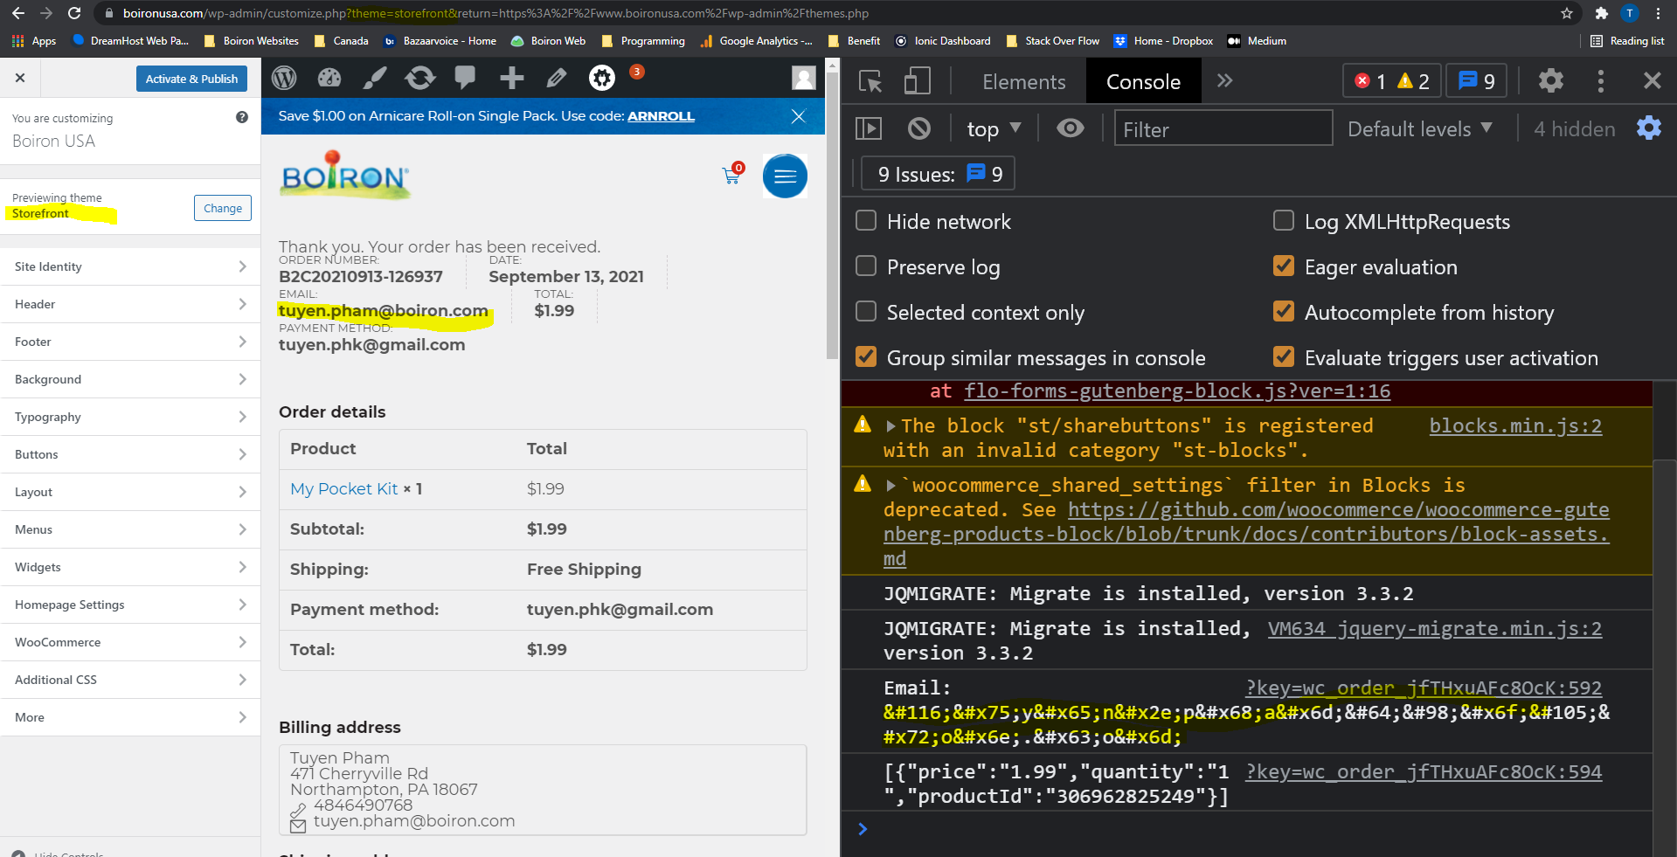
Task: Open blue console settings gear
Action: pos(1649,128)
